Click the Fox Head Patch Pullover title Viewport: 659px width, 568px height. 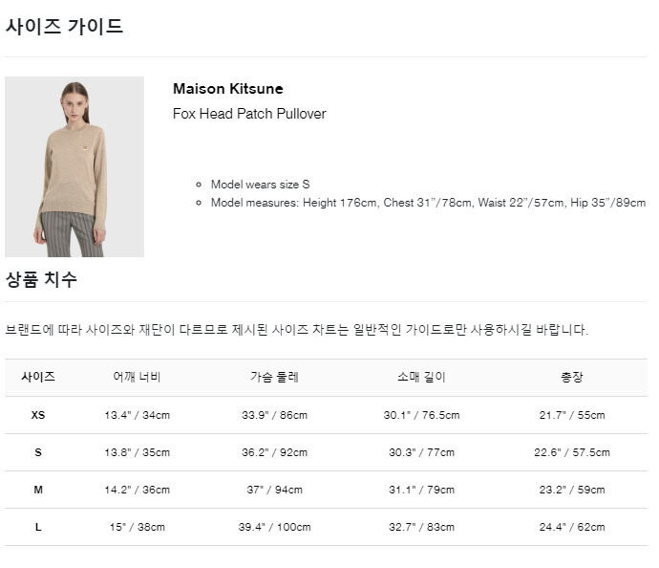pos(249,114)
